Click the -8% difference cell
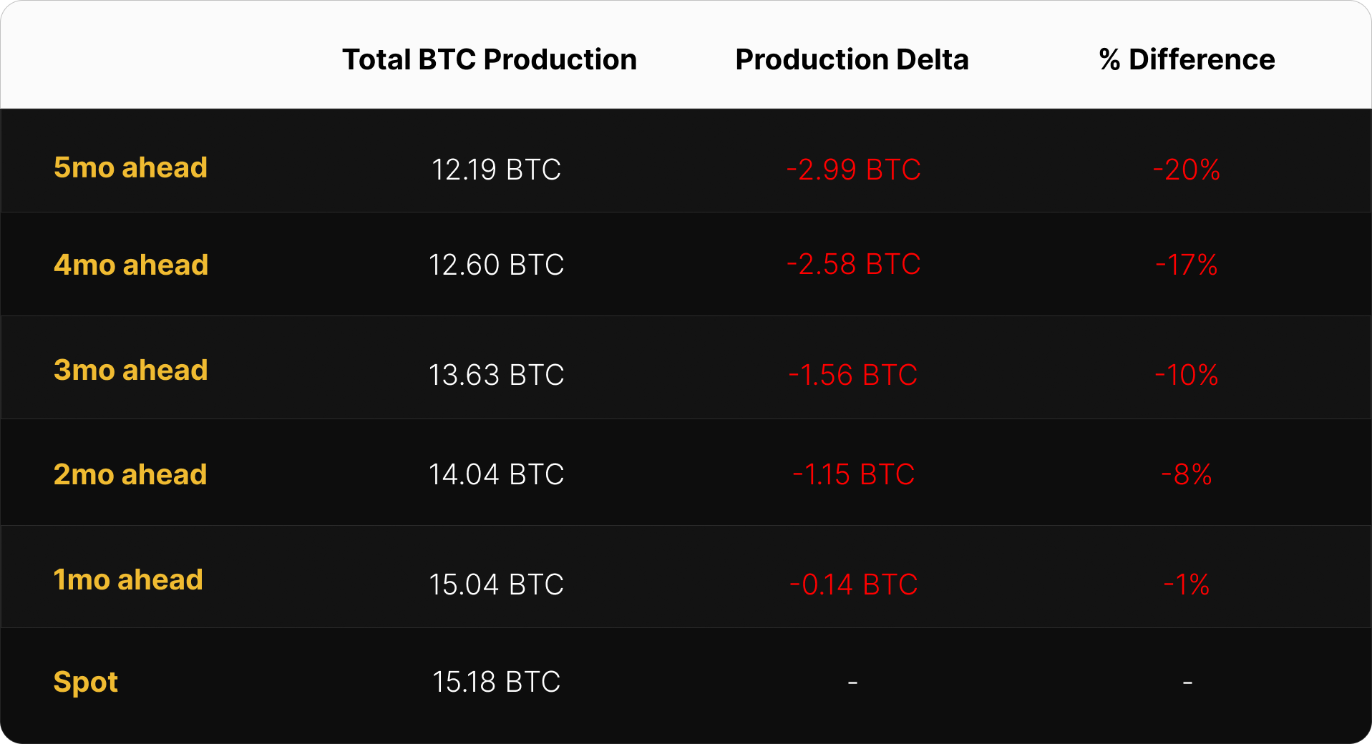 1187,474
